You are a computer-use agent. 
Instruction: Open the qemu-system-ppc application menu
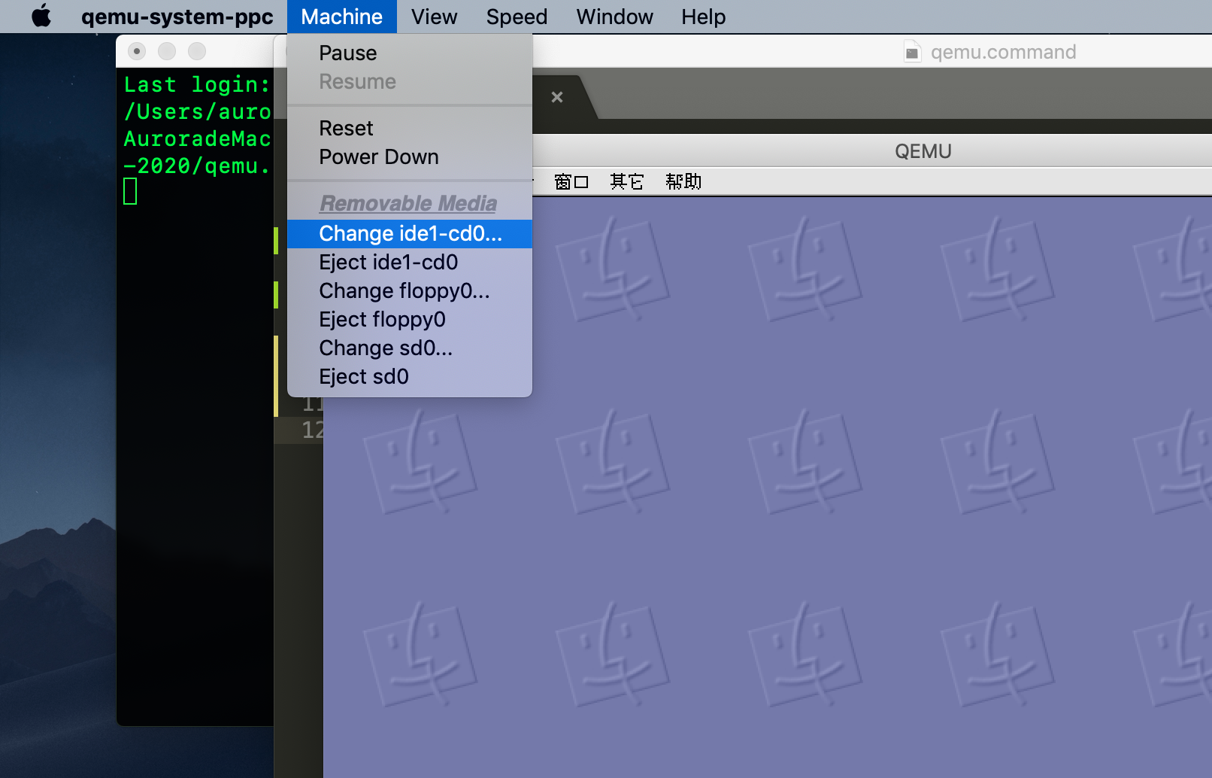point(177,17)
